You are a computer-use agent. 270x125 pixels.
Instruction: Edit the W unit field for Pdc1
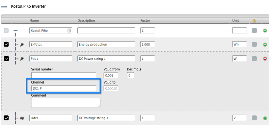tap(239, 59)
